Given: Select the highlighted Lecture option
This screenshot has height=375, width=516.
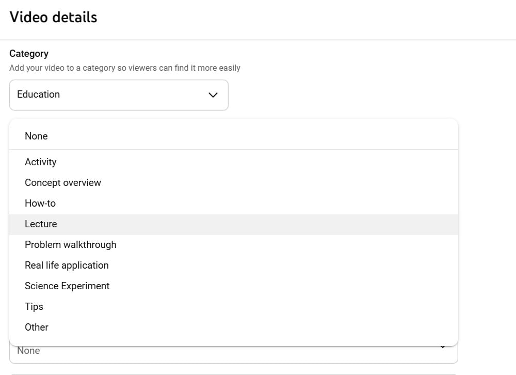Looking at the screenshot, I should pos(41,224).
